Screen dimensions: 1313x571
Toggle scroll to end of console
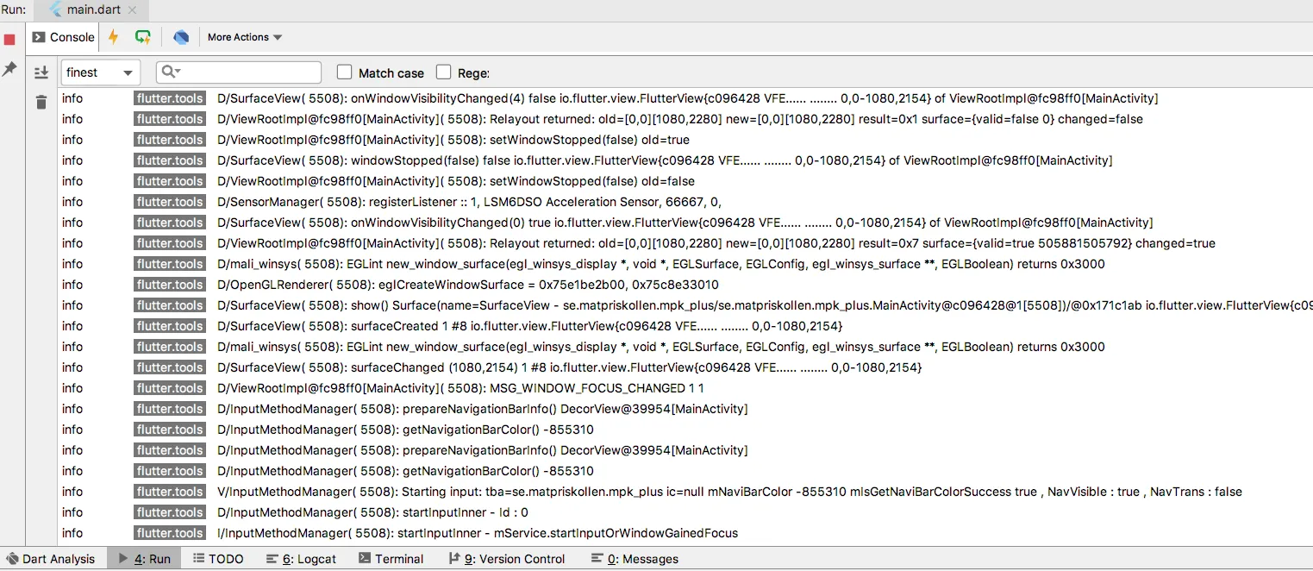[x=41, y=72]
